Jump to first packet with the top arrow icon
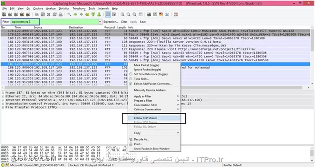This screenshot has height=168, width=315. (93, 14)
